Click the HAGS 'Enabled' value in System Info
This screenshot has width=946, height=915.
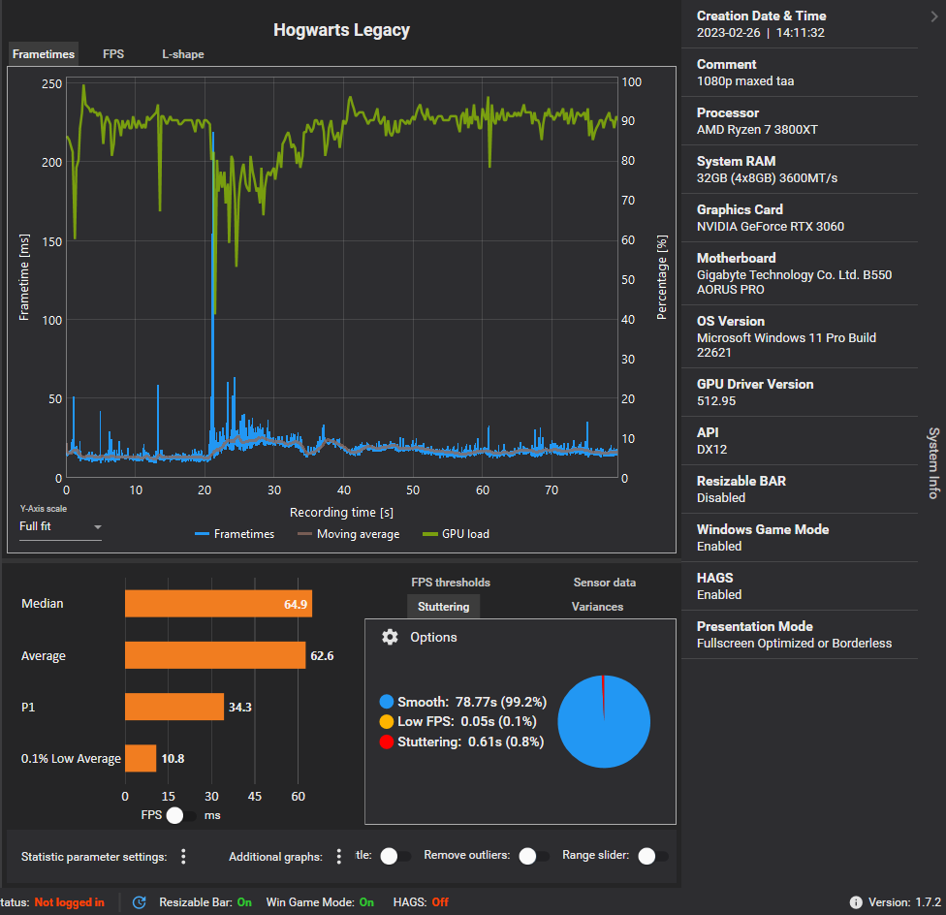[719, 595]
